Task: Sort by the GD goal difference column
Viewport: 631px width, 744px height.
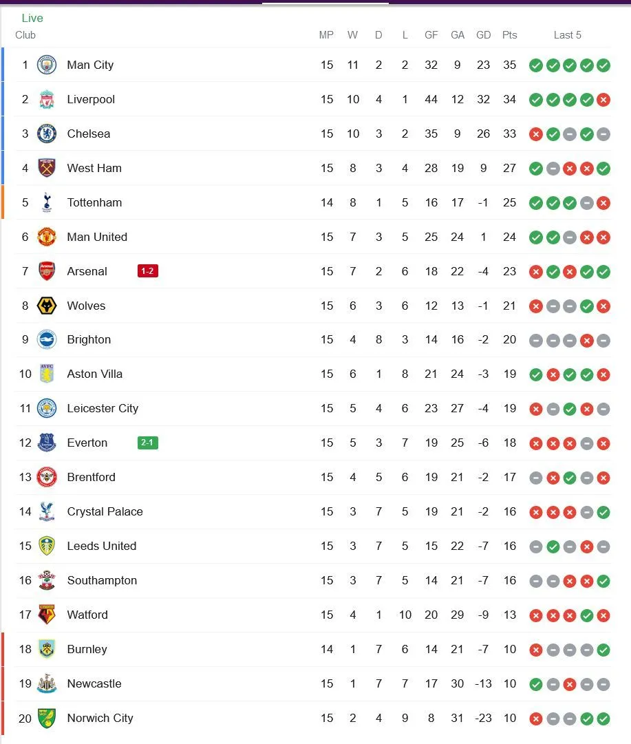Action: pyautogui.click(x=483, y=35)
